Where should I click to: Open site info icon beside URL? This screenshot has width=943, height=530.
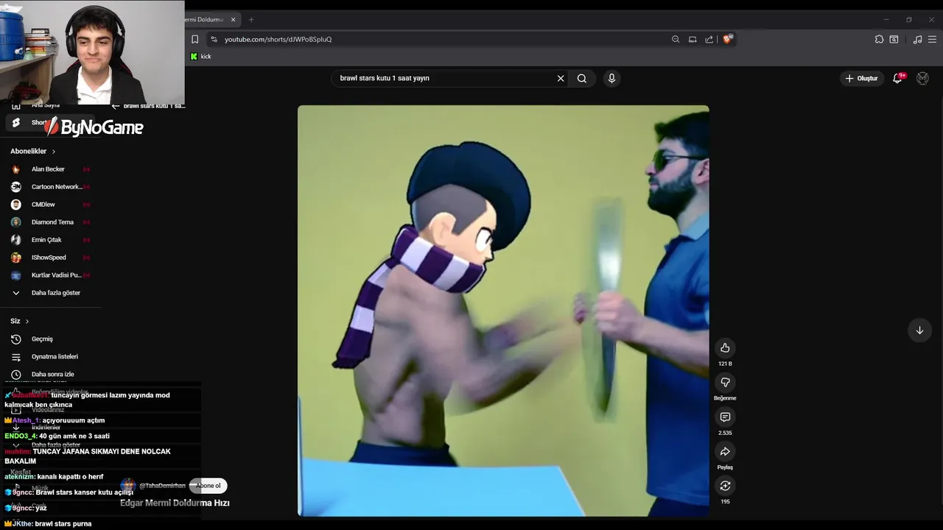point(214,39)
